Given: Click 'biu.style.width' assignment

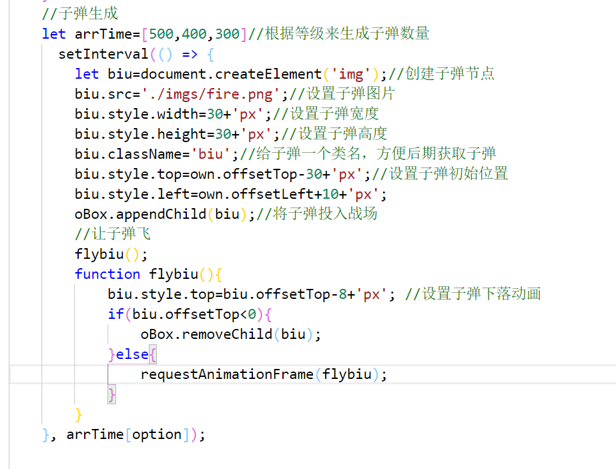Looking at the screenshot, I should (140, 114).
